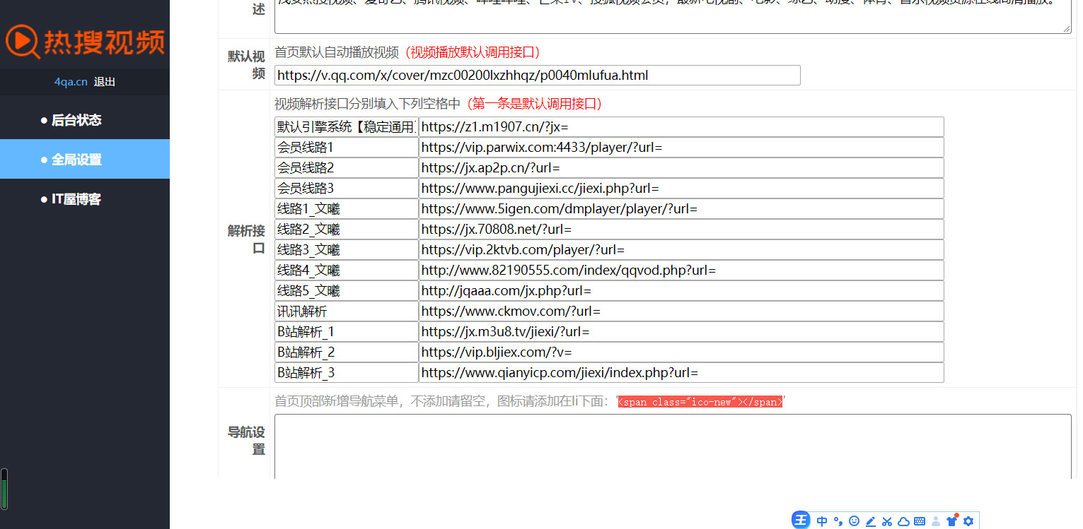Toggle Chinese/English with the 中 icon
The image size is (1083, 529).
822,521
